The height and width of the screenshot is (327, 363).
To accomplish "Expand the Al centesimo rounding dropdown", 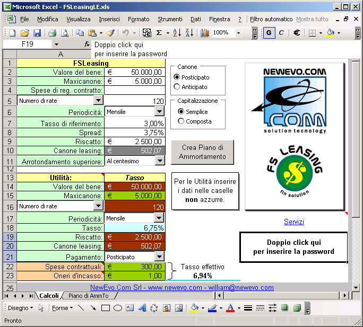I will click(x=160, y=161).
